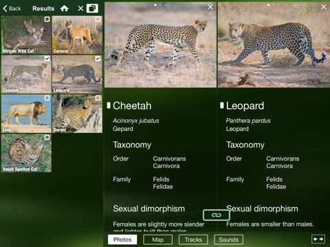Go back using the Back arrow
330x247 pixels.
12,8
